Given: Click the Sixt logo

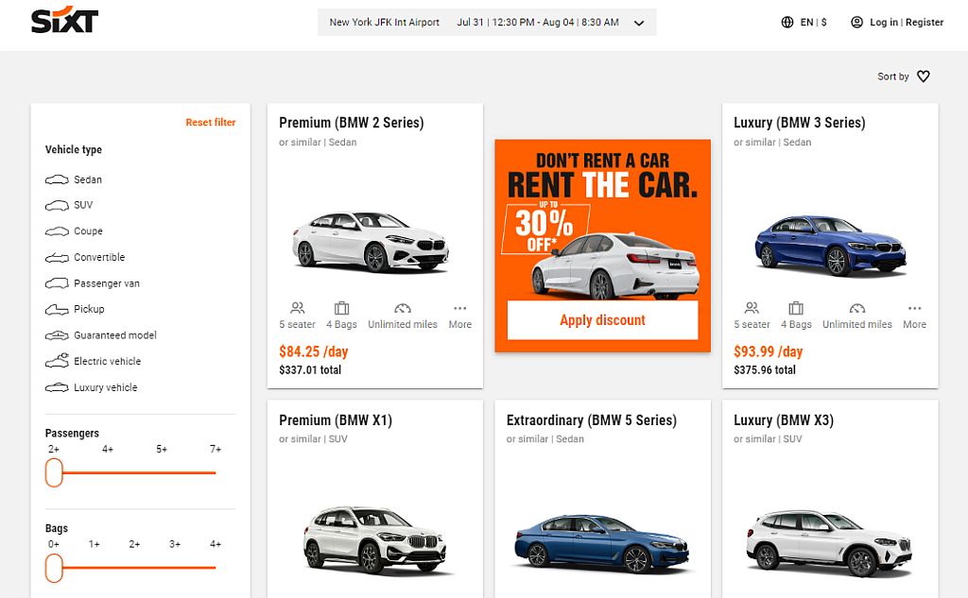Looking at the screenshot, I should [64, 21].
